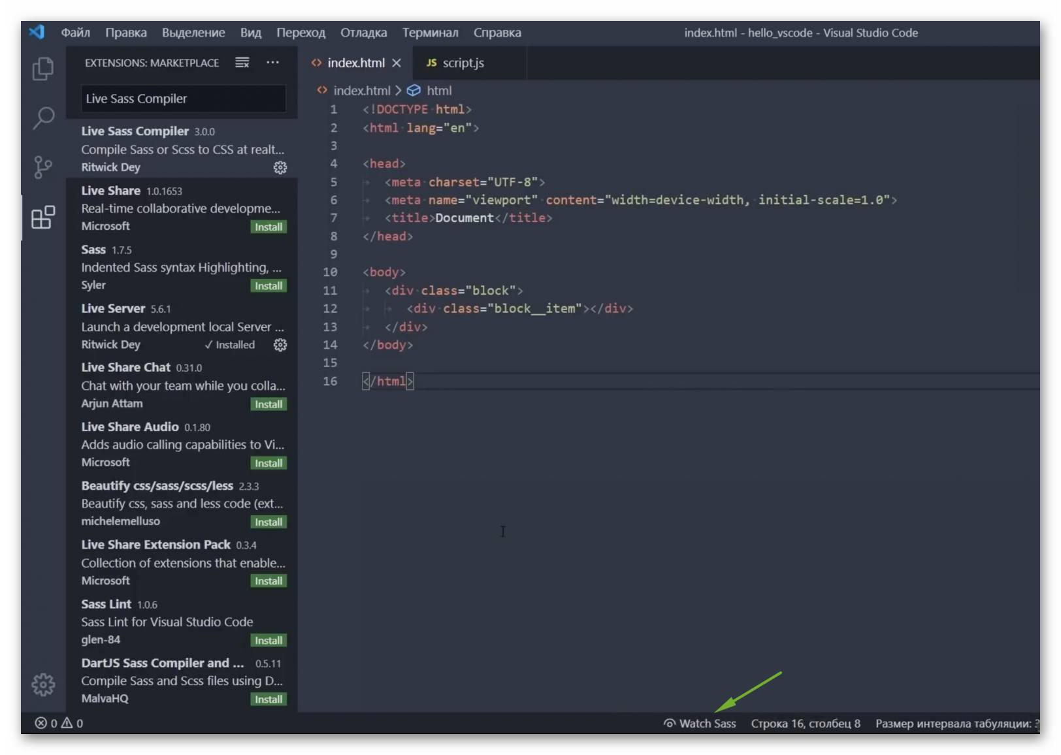Click line number 10 in gutter
The image size is (1061, 755).
point(330,272)
